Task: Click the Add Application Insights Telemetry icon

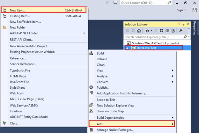Action: (x=92, y=93)
